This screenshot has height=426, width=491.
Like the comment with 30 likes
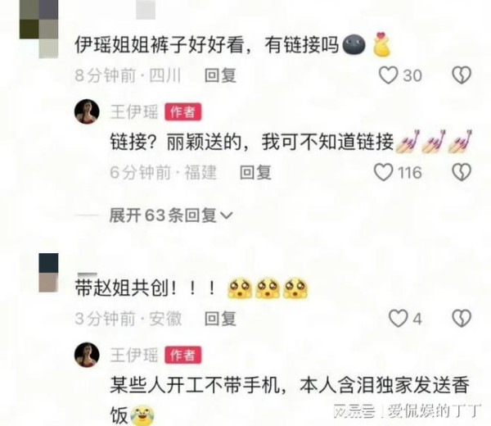(388, 75)
